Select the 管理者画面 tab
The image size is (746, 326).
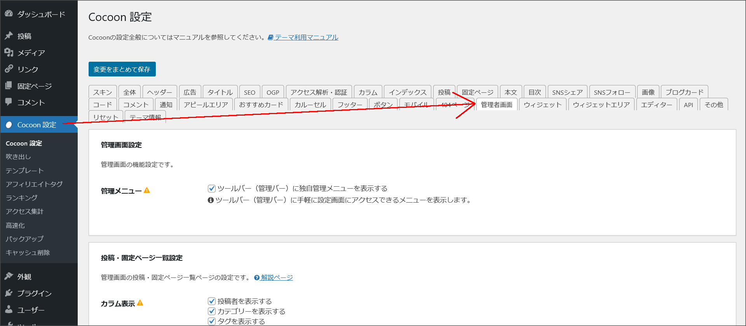497,104
